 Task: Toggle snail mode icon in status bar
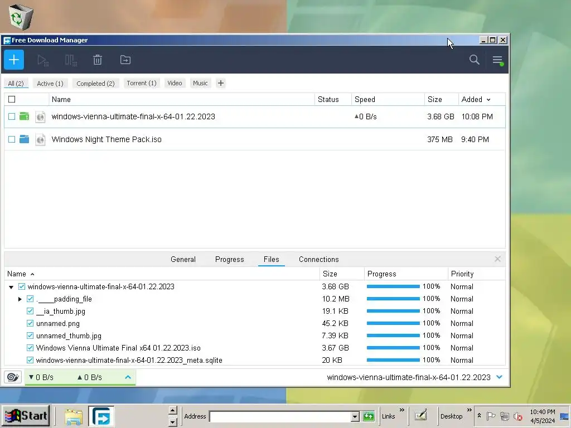coord(13,377)
